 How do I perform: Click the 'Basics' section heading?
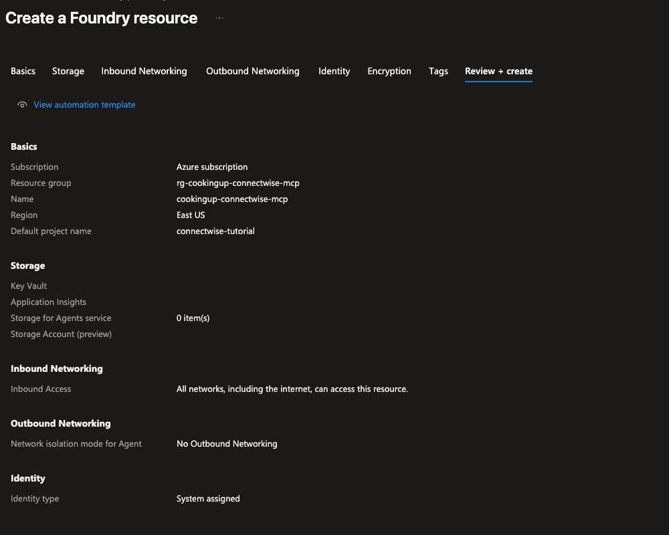(x=24, y=146)
